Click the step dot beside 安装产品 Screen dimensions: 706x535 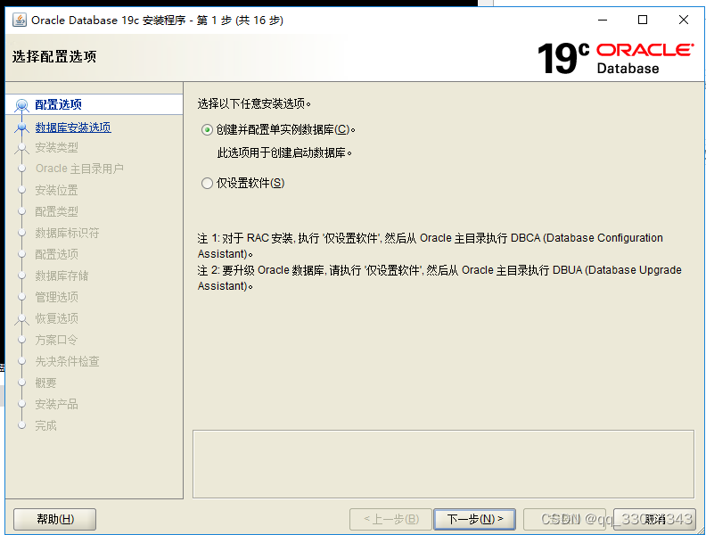point(21,404)
